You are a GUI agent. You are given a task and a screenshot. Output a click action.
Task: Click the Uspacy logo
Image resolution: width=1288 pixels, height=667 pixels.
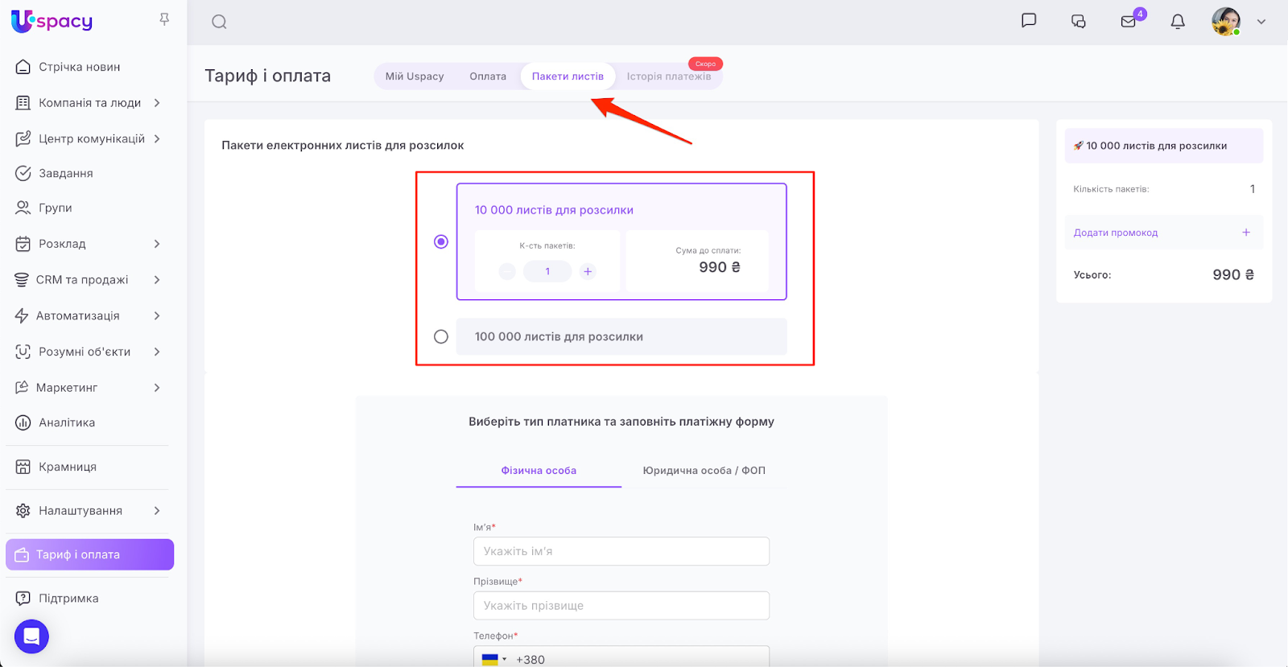(x=52, y=22)
